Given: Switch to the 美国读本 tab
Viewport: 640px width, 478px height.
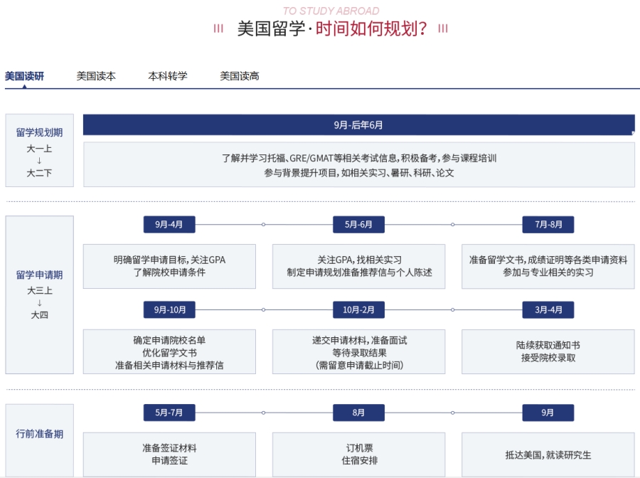Looking at the screenshot, I should click(96, 76).
